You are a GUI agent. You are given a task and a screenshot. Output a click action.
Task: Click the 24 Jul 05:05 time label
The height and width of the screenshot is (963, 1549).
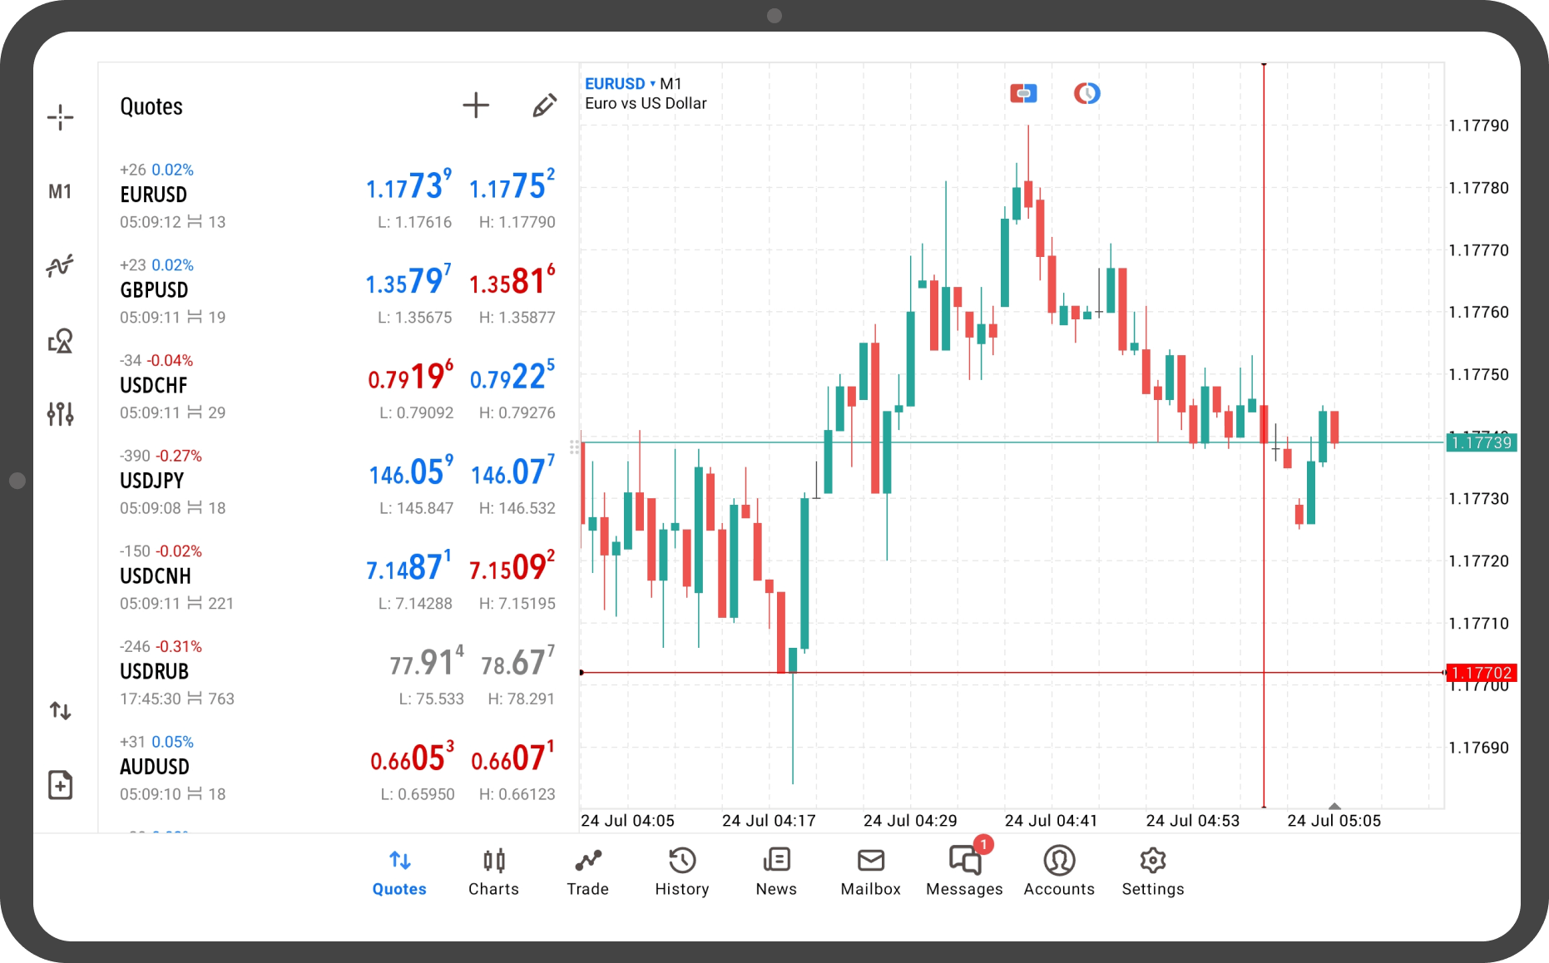[1334, 821]
